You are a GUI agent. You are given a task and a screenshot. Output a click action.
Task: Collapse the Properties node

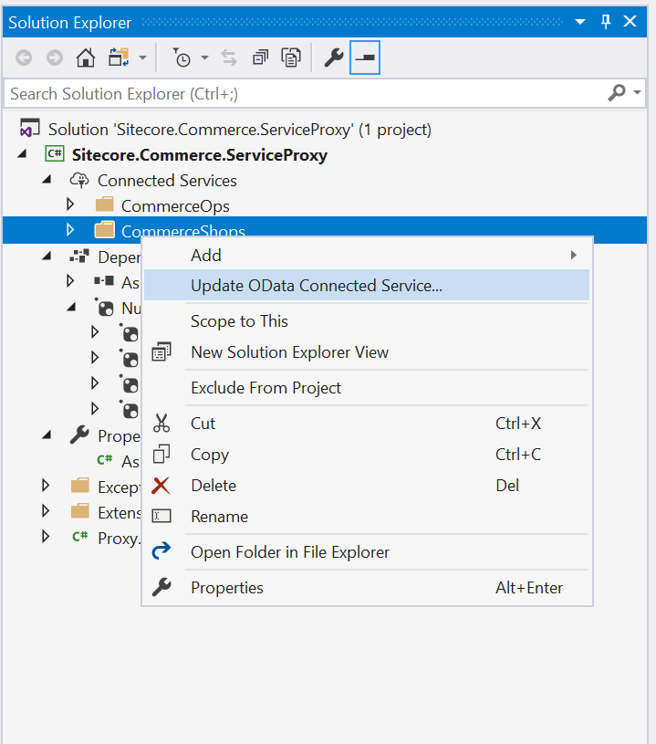47,435
